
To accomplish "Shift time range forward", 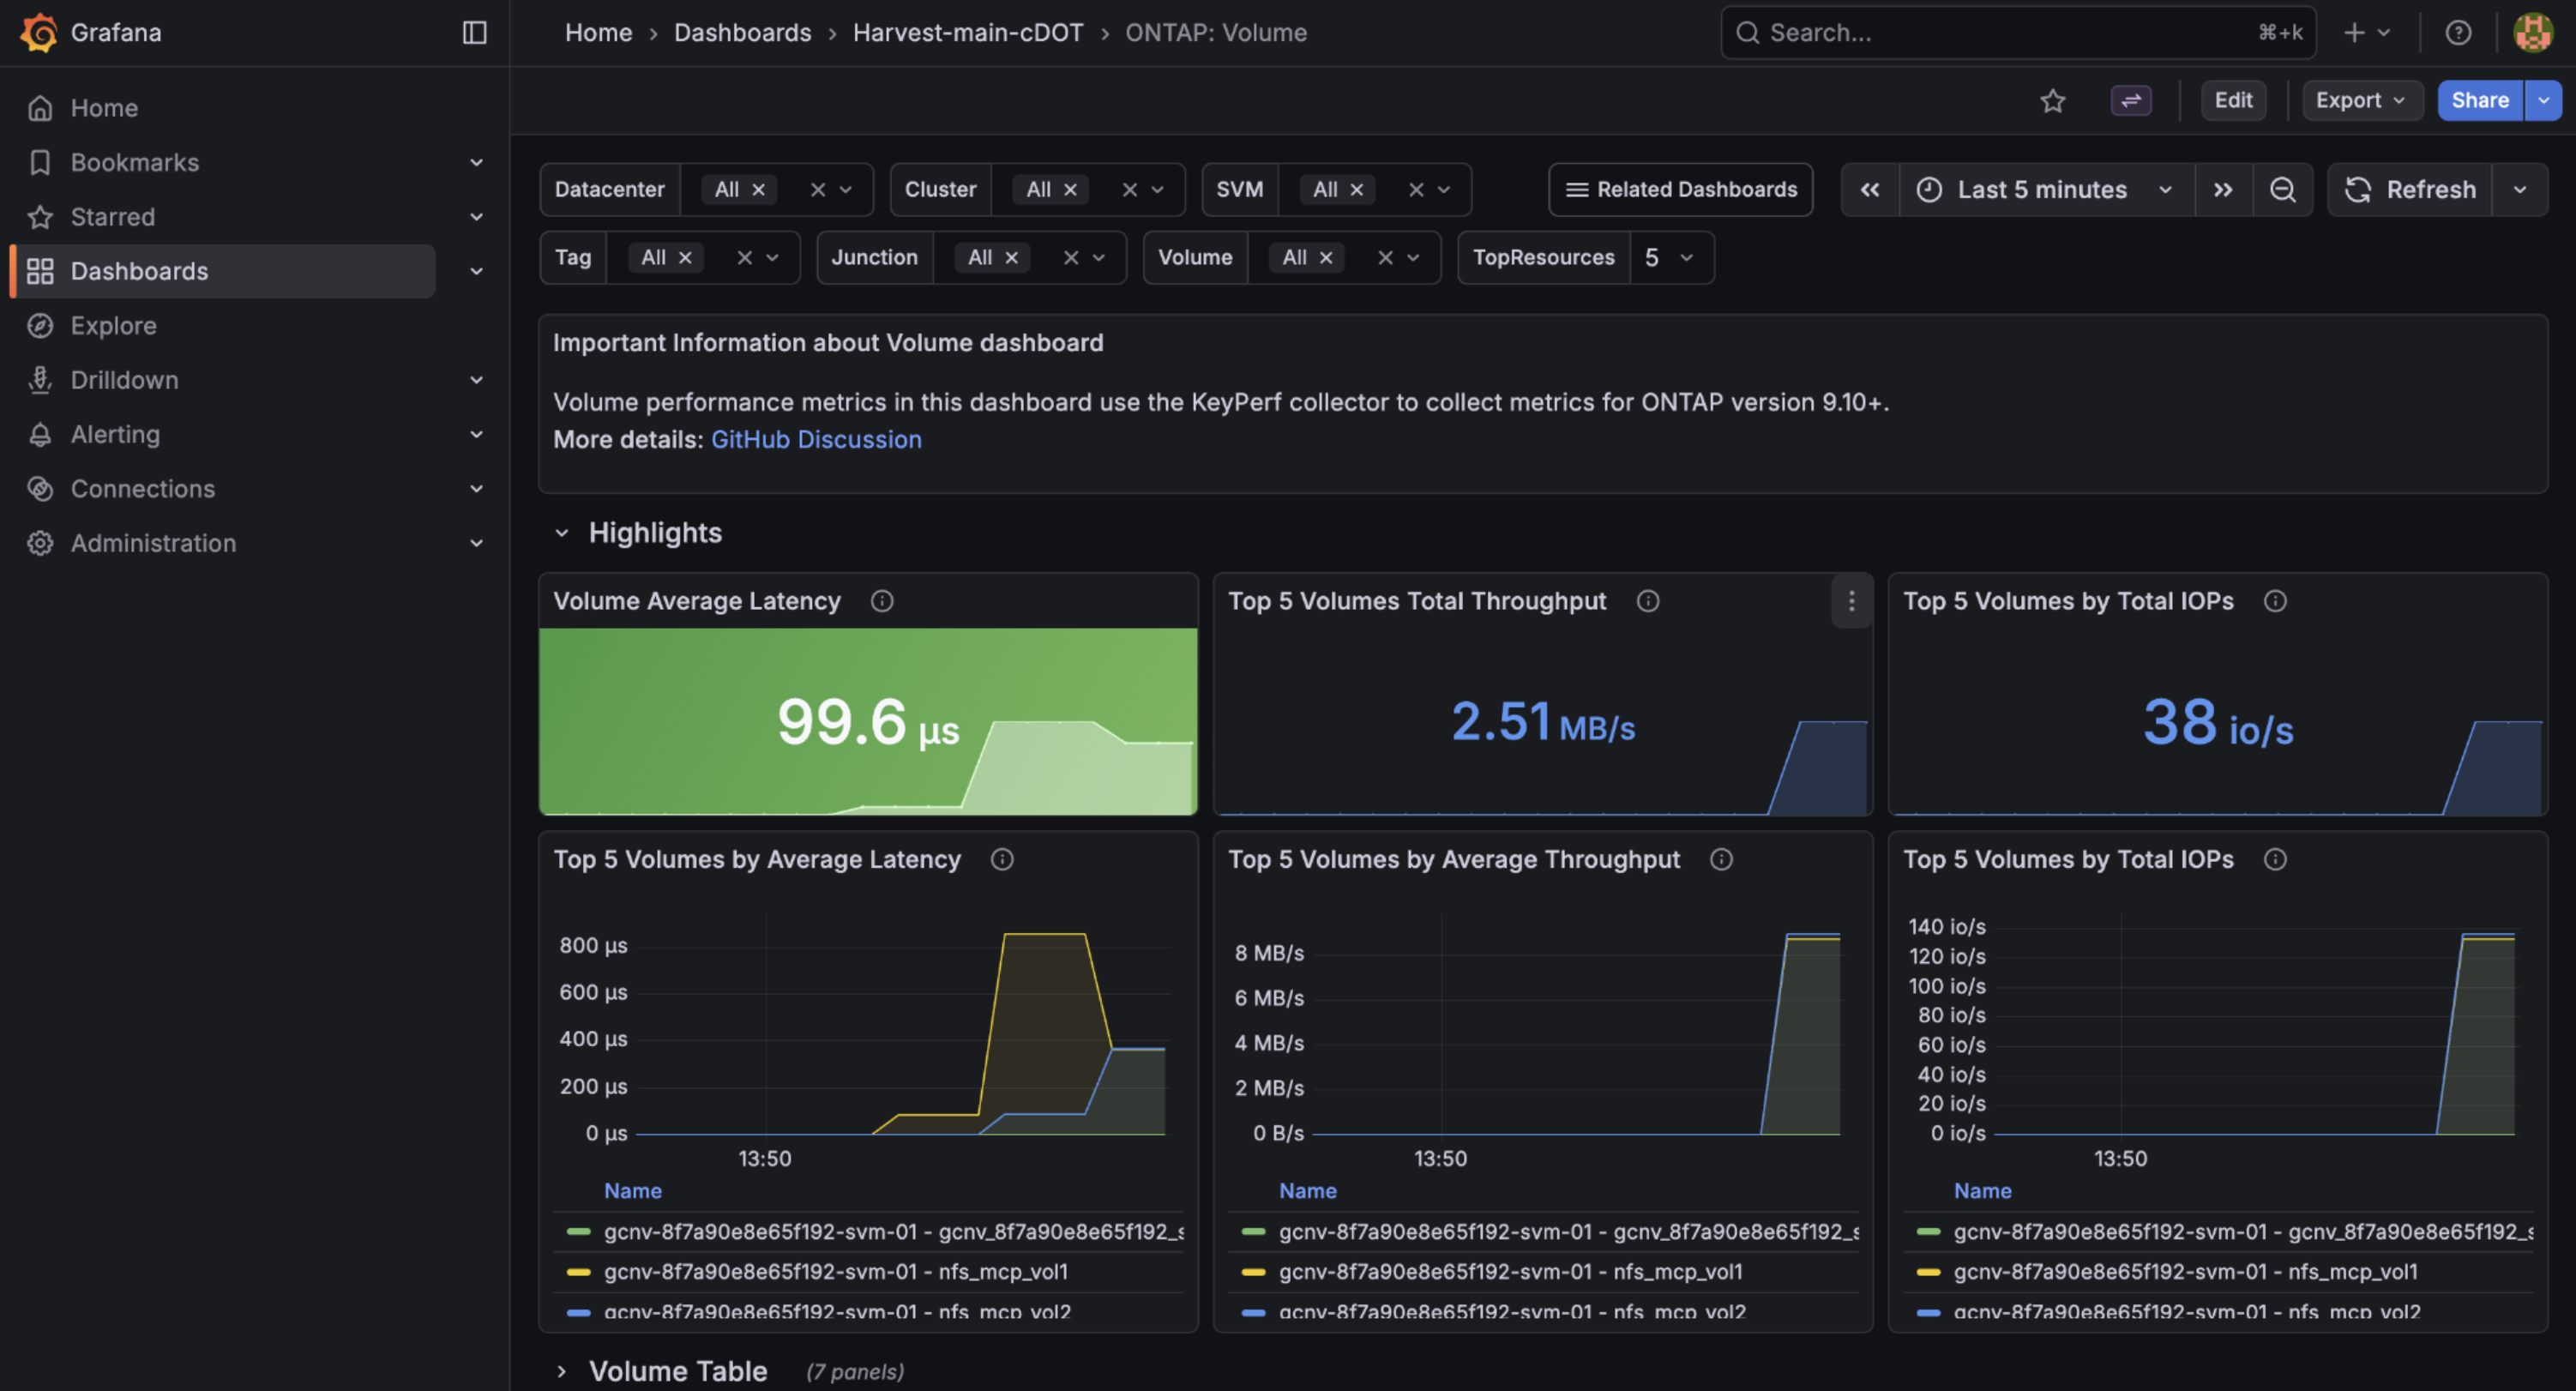I will coord(2223,189).
